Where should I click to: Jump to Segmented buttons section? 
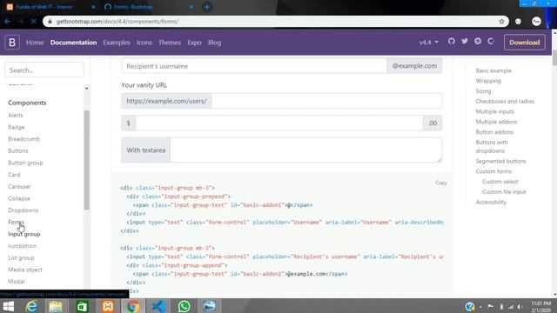[x=501, y=161]
